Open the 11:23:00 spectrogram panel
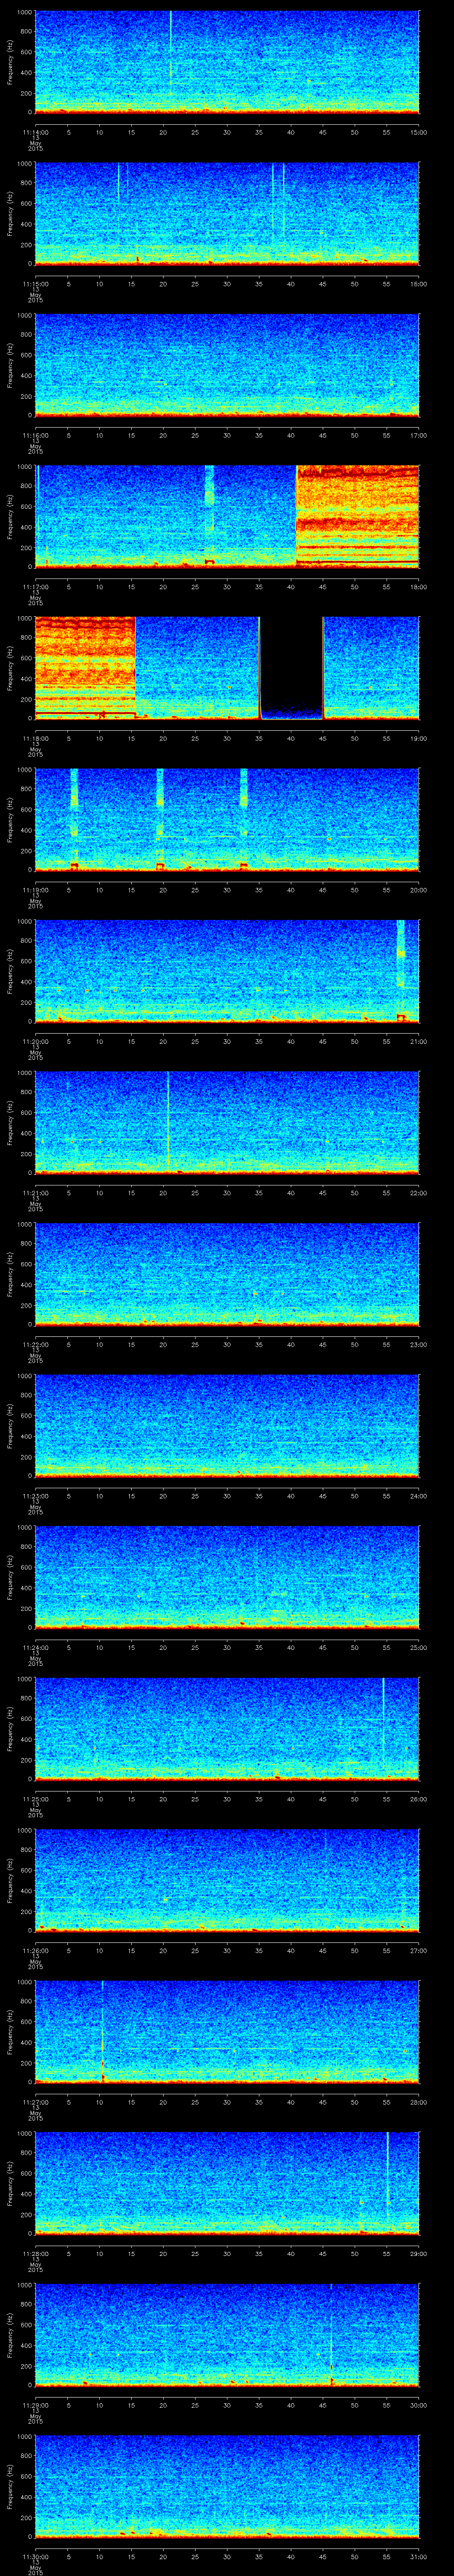Screen dimensions: 454x2576 [227, 1426]
